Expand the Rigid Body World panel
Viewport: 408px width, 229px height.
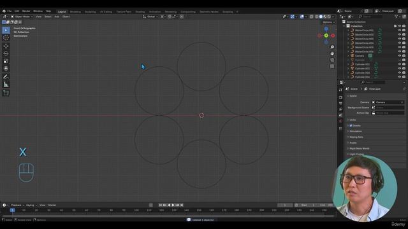(359, 148)
